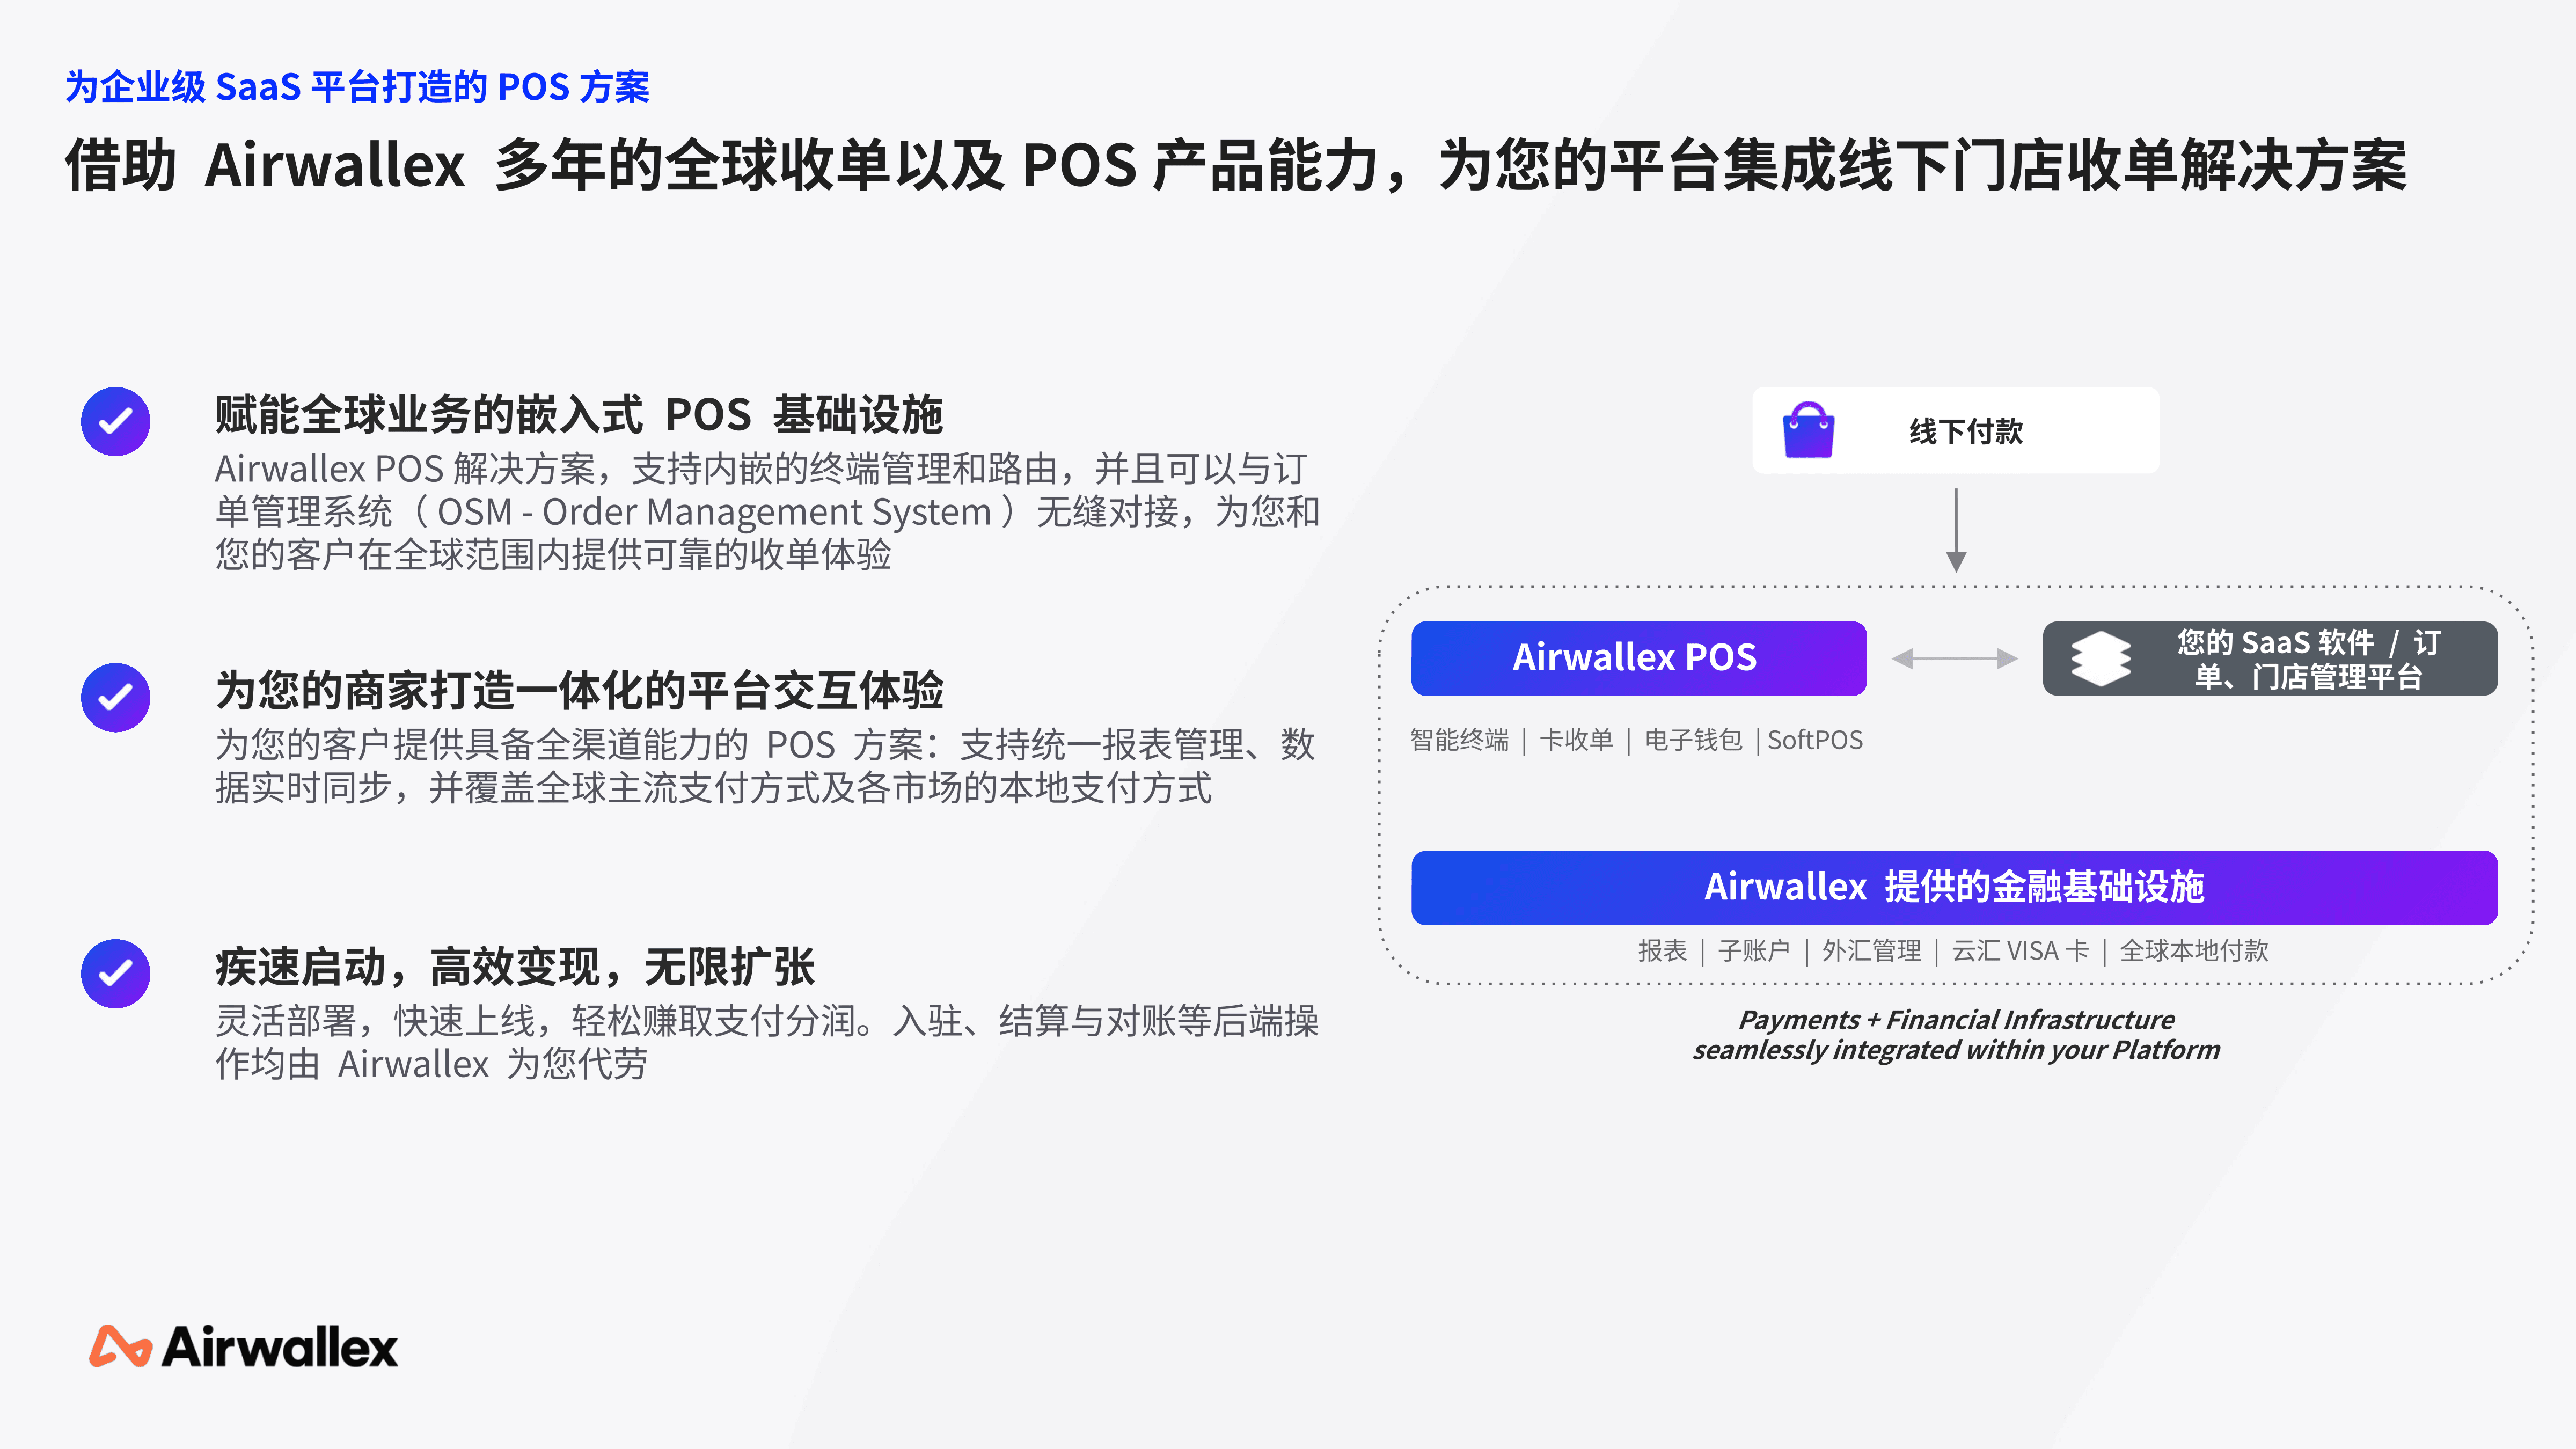The image size is (2576, 1449).
Task: Click the paragraph mentioning OSM - Order Management System
Action: 767,511
